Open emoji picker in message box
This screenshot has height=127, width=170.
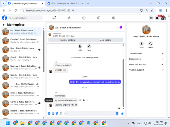point(117,113)
